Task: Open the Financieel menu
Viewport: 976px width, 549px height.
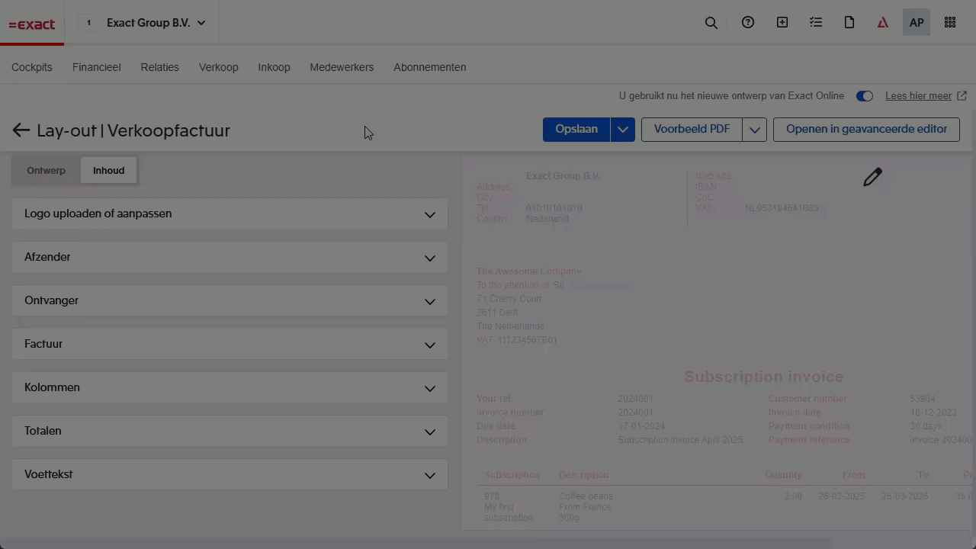Action: click(96, 67)
